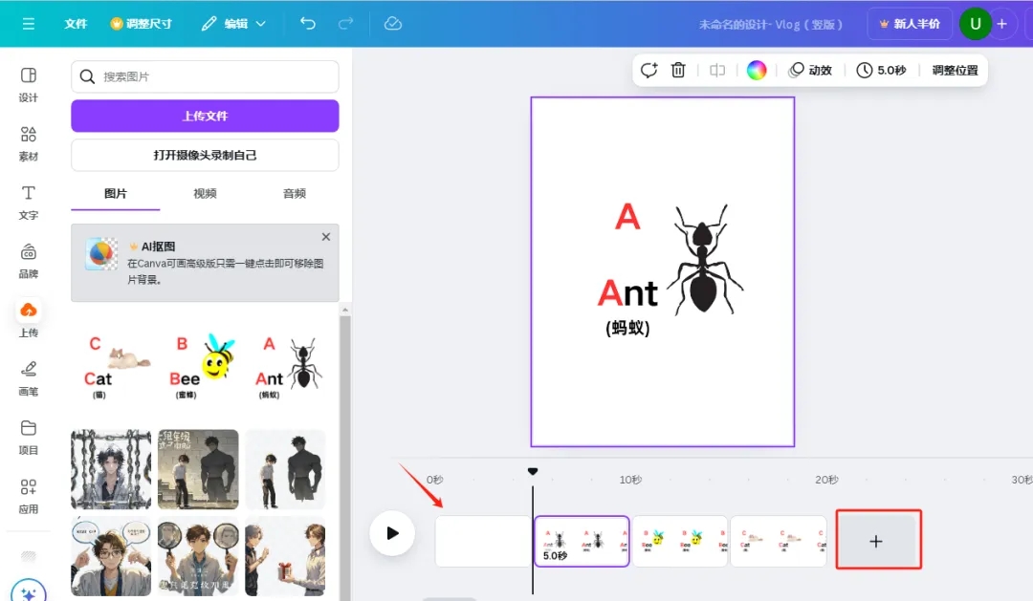Open the 文件 menu

(76, 24)
